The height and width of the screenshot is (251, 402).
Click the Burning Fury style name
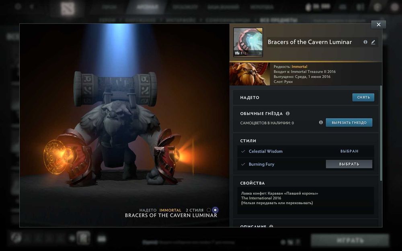(x=261, y=164)
